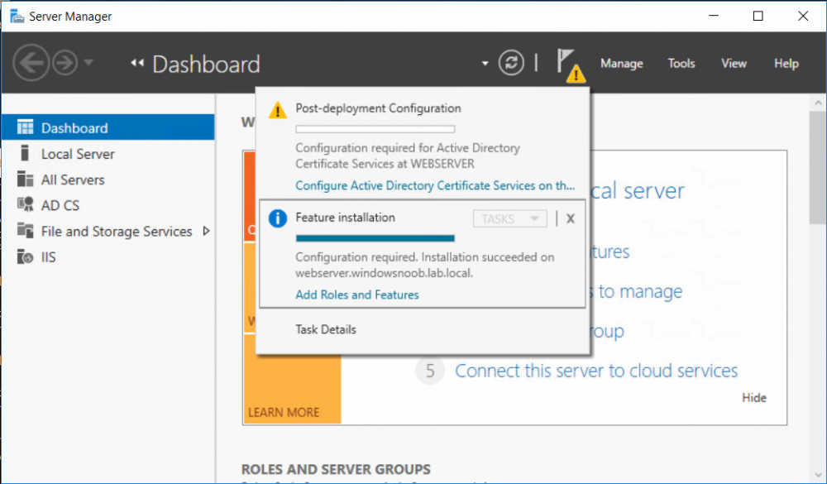Click the All Servers icon

pyautogui.click(x=25, y=179)
